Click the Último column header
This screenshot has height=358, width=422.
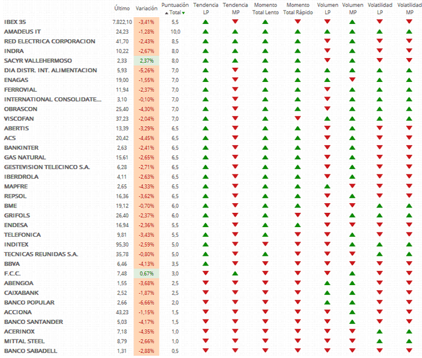122,9
